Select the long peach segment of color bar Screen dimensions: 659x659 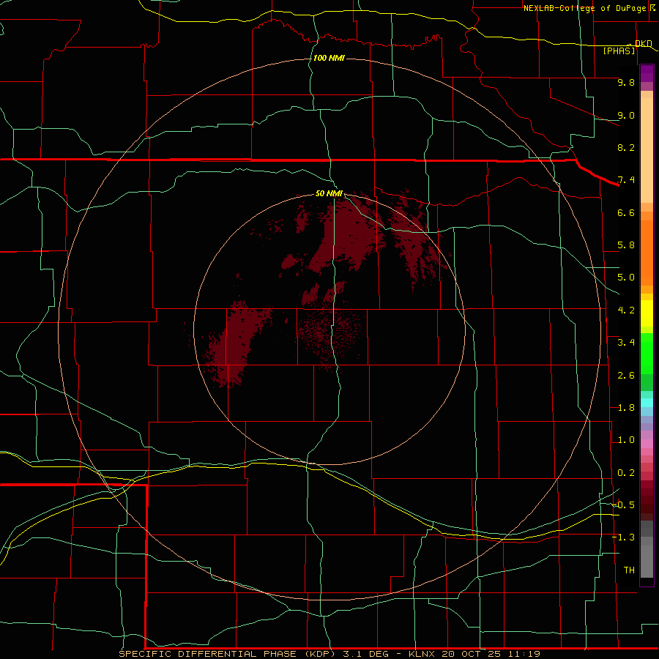[x=647, y=150]
